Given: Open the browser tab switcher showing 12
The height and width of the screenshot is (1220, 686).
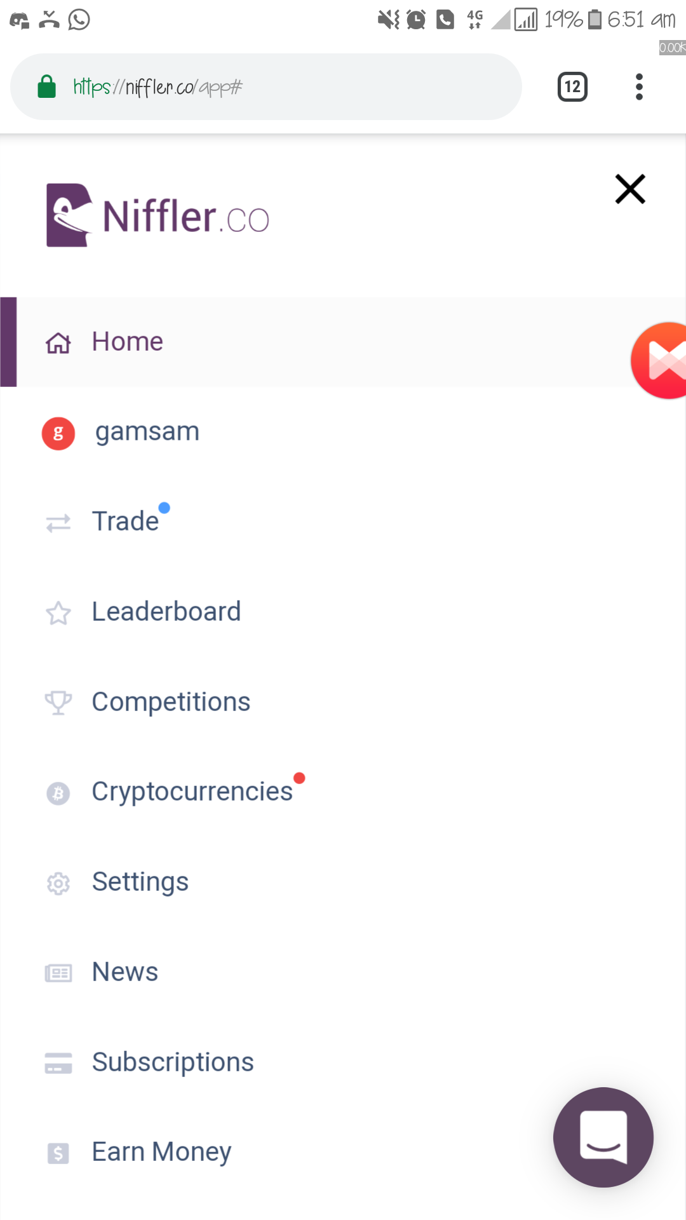Looking at the screenshot, I should click(x=572, y=87).
